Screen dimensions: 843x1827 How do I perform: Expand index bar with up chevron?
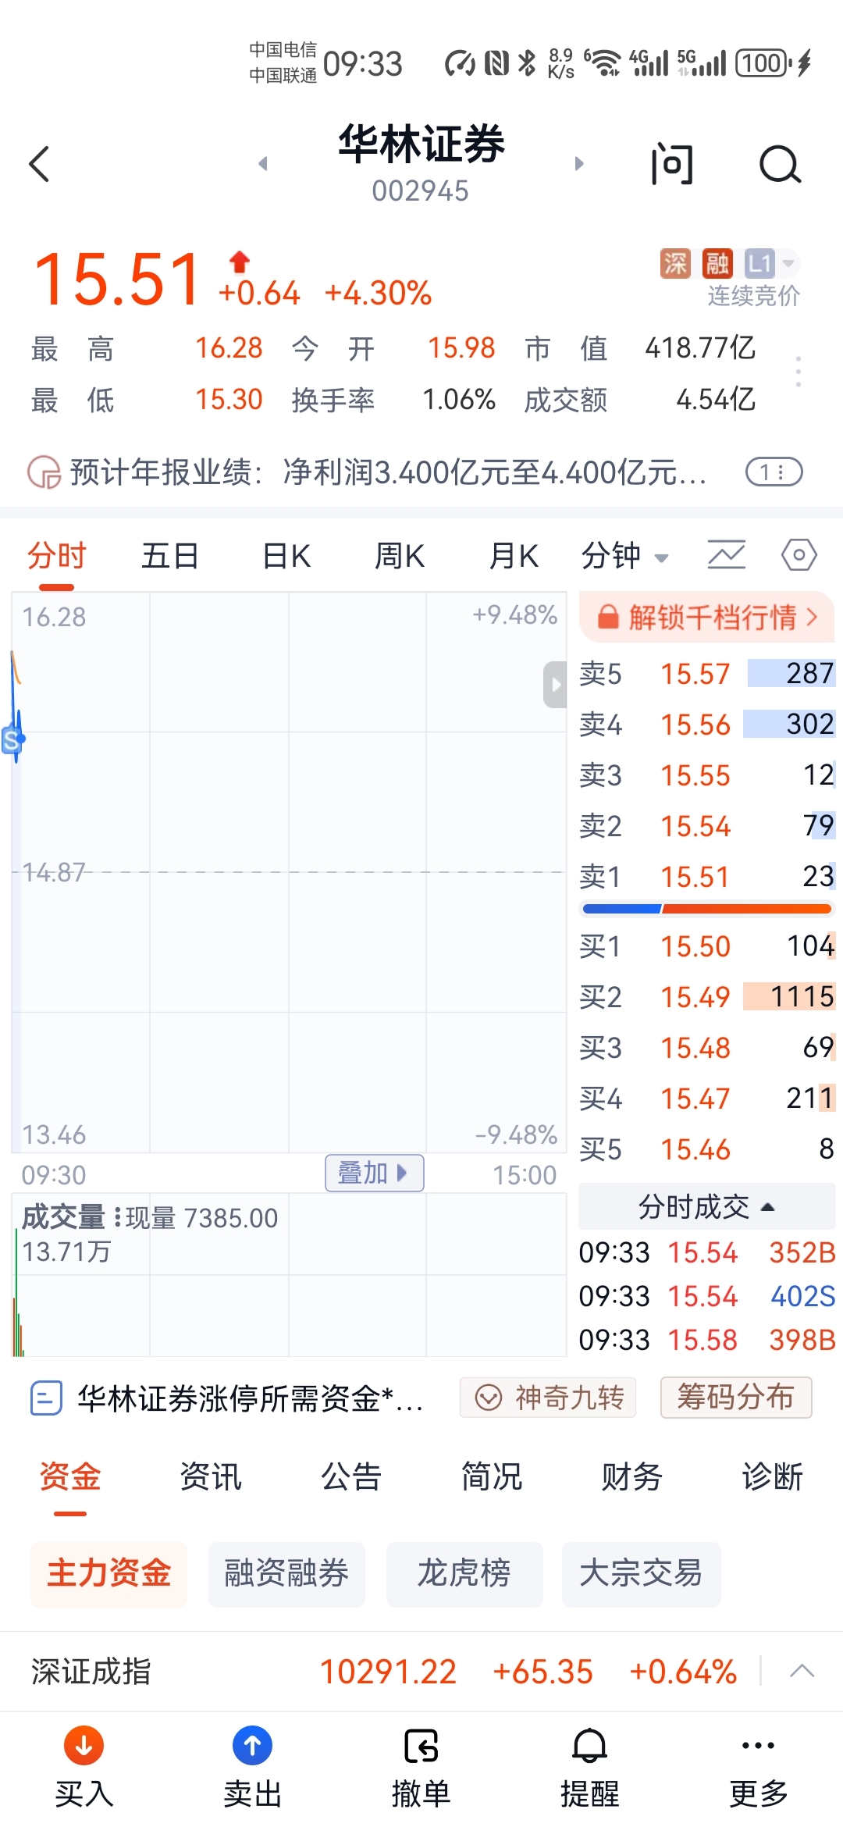click(x=802, y=1672)
